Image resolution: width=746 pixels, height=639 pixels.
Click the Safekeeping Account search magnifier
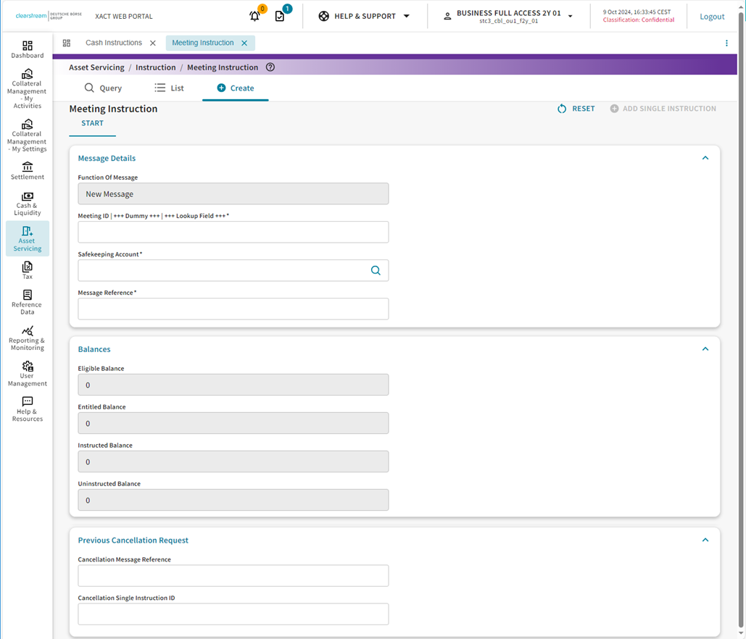tap(376, 270)
